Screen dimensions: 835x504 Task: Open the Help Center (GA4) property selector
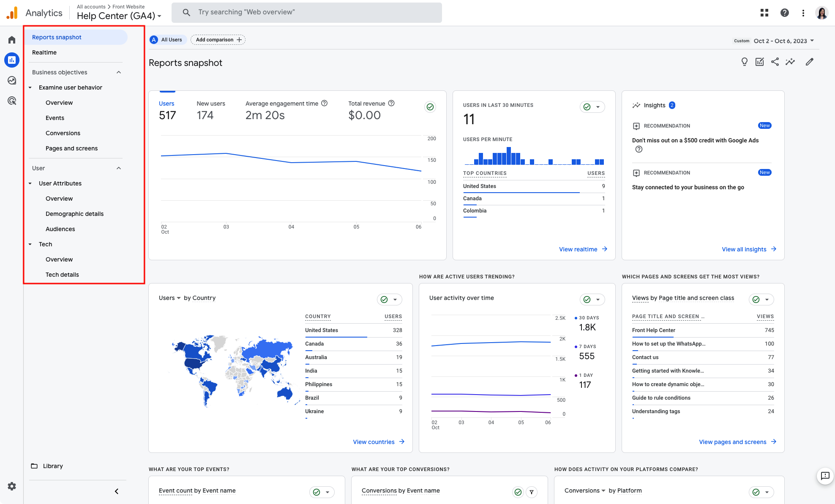pos(119,16)
